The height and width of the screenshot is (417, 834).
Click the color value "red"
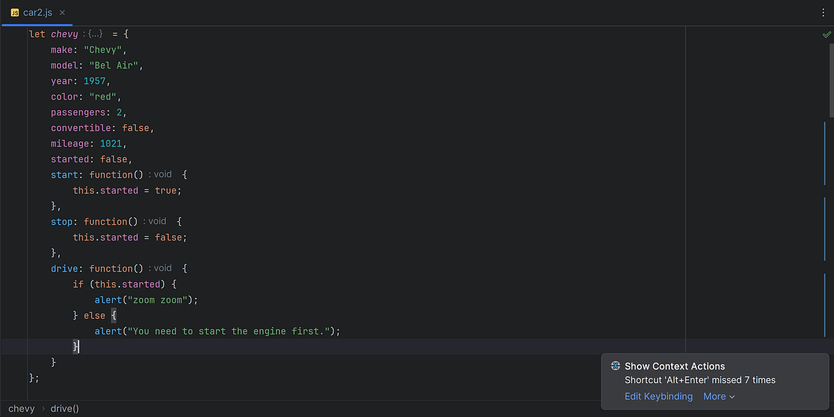click(103, 96)
